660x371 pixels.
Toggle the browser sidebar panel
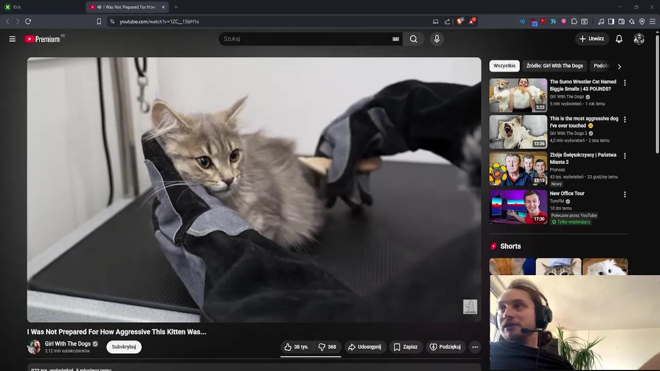[x=611, y=21]
